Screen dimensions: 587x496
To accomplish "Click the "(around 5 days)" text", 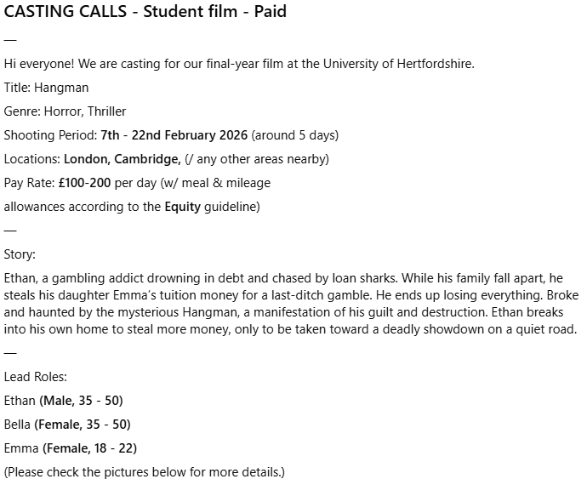I will click(x=295, y=135).
